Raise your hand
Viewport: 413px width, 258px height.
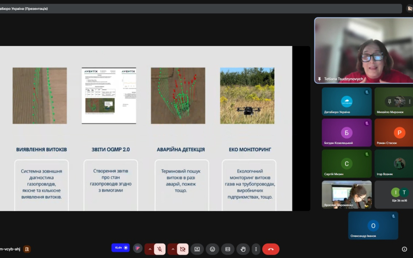[243, 249]
